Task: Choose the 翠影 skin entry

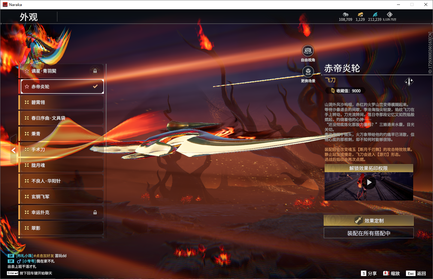Action: click(62, 228)
